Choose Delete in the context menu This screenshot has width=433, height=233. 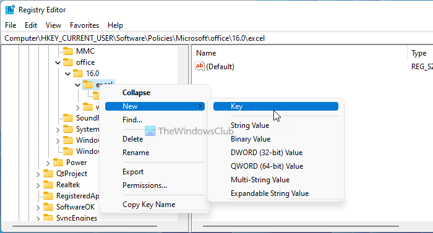155,139
